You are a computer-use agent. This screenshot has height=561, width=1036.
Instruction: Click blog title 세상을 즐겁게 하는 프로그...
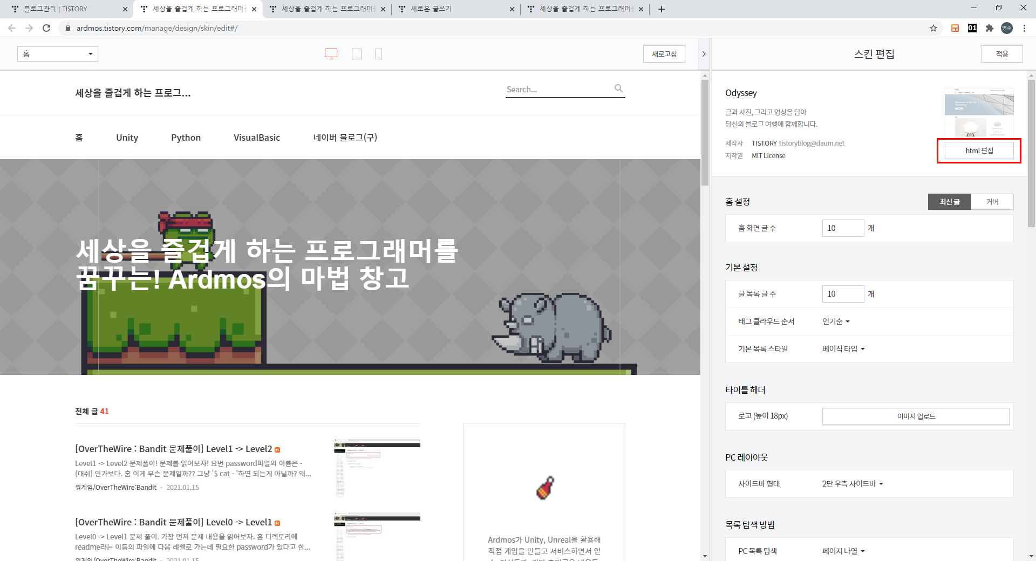(133, 93)
